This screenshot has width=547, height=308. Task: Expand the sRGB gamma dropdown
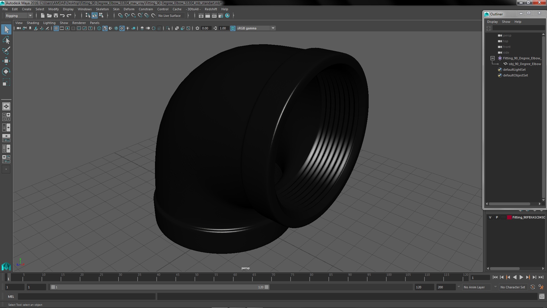pyautogui.click(x=273, y=28)
